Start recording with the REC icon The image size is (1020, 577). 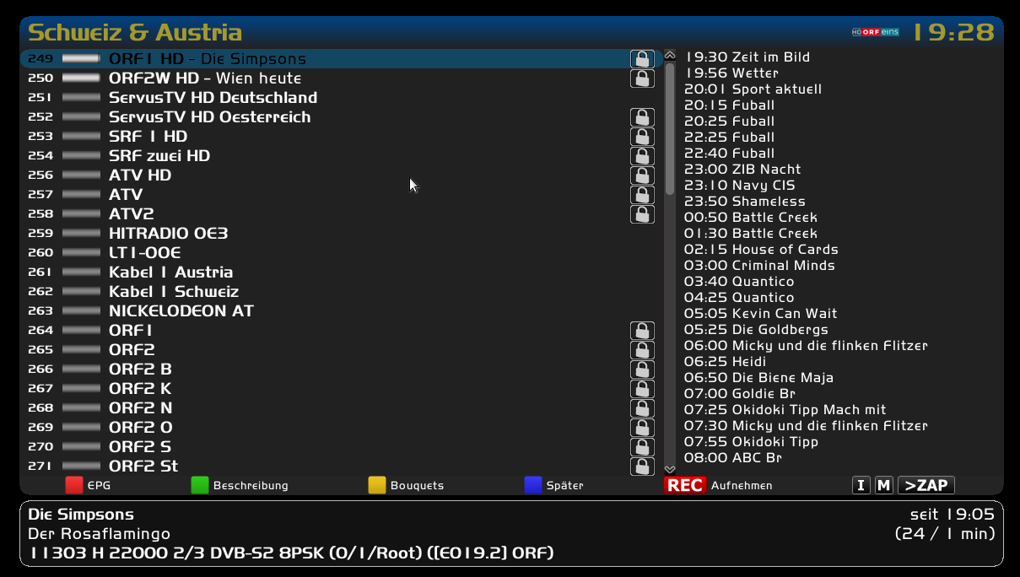(x=684, y=485)
